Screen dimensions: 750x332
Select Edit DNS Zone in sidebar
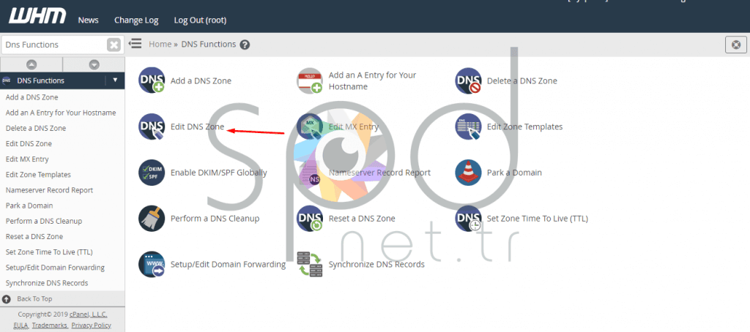click(x=29, y=144)
